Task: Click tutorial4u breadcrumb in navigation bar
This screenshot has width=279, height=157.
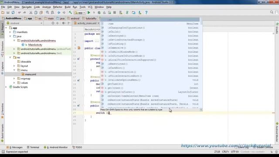Action: (89, 18)
